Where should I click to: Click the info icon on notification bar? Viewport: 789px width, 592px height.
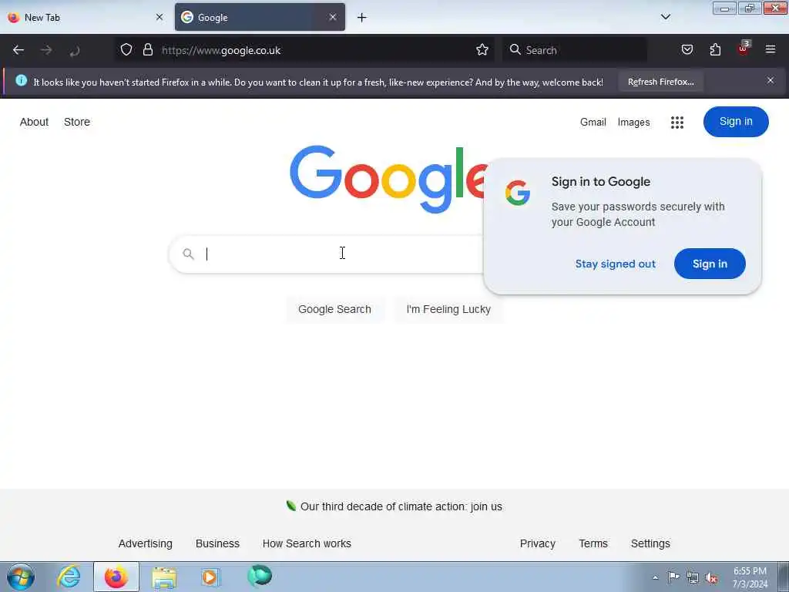[21, 80]
